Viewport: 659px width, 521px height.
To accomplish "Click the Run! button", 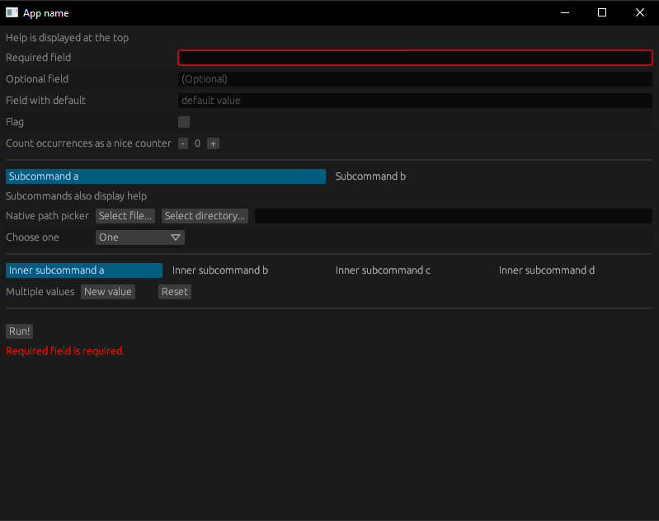I will [x=19, y=331].
